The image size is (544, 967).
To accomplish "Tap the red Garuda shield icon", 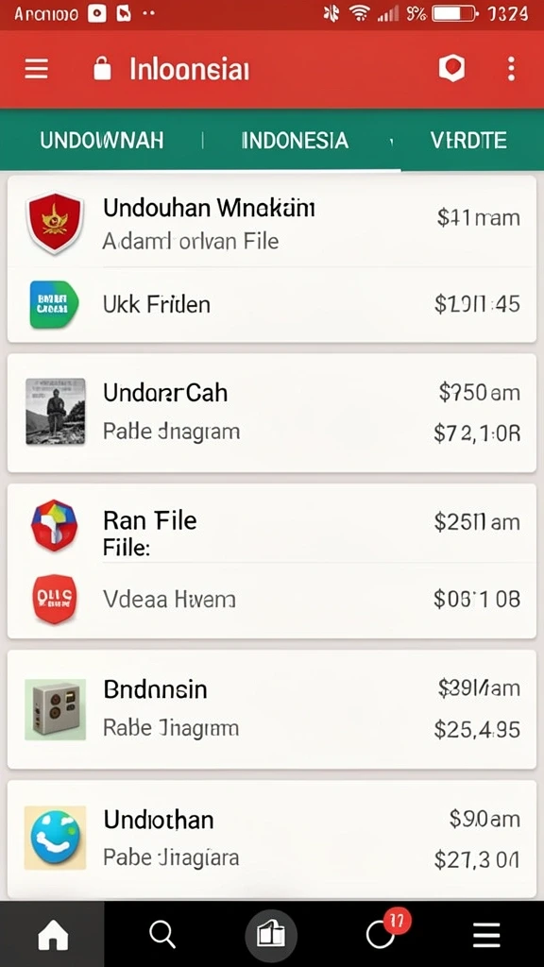I will tap(54, 222).
